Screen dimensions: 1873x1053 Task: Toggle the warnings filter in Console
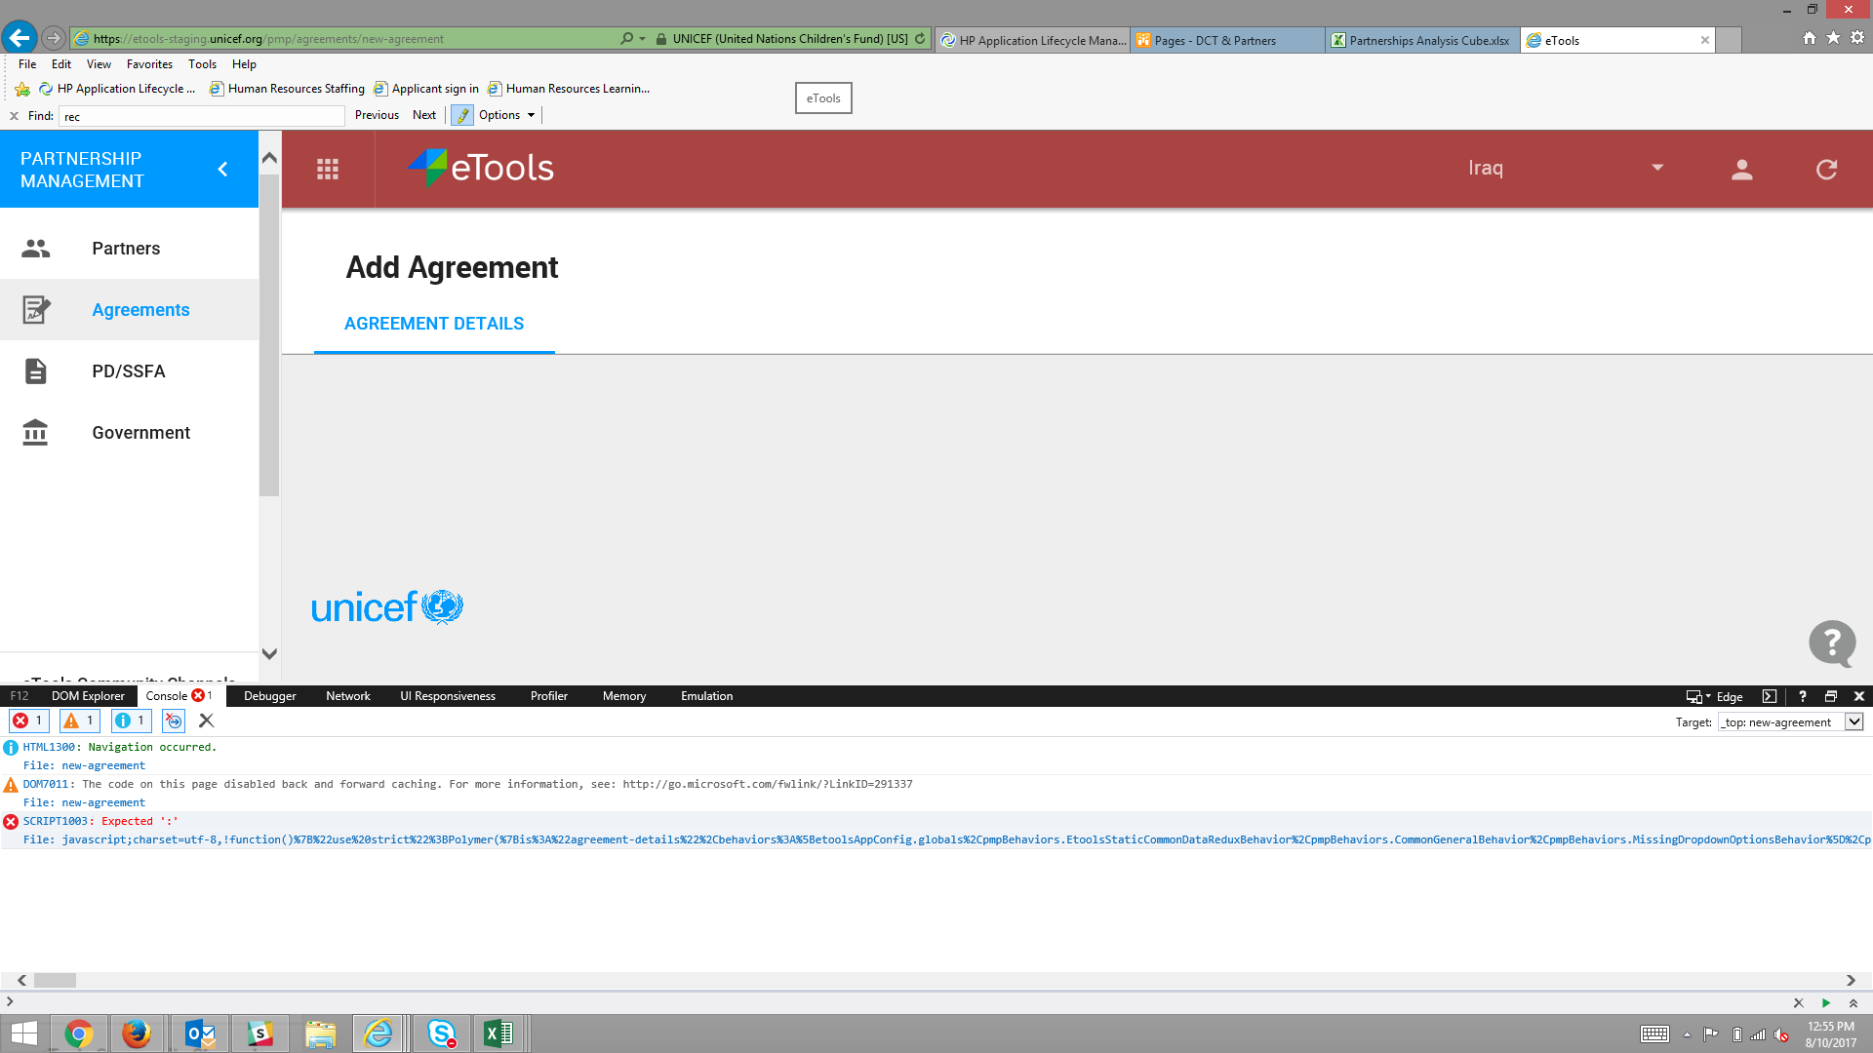(79, 721)
